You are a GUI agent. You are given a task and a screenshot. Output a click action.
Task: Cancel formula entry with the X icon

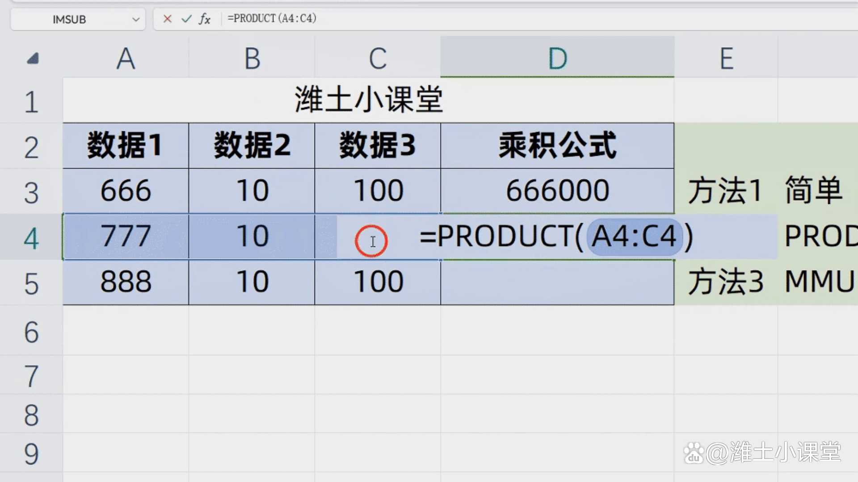point(168,19)
